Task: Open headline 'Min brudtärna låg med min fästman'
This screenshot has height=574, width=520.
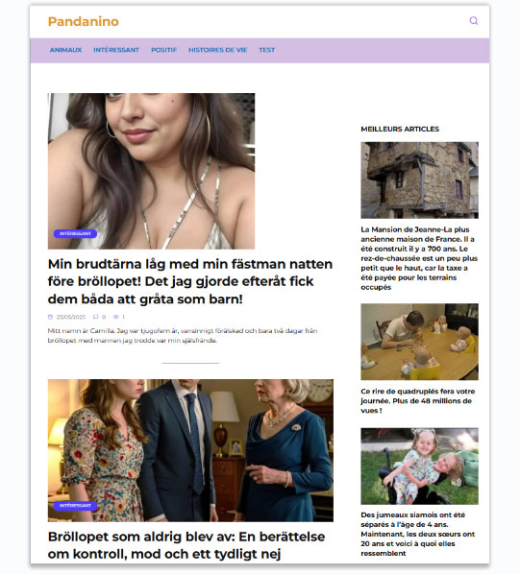Action: click(189, 281)
